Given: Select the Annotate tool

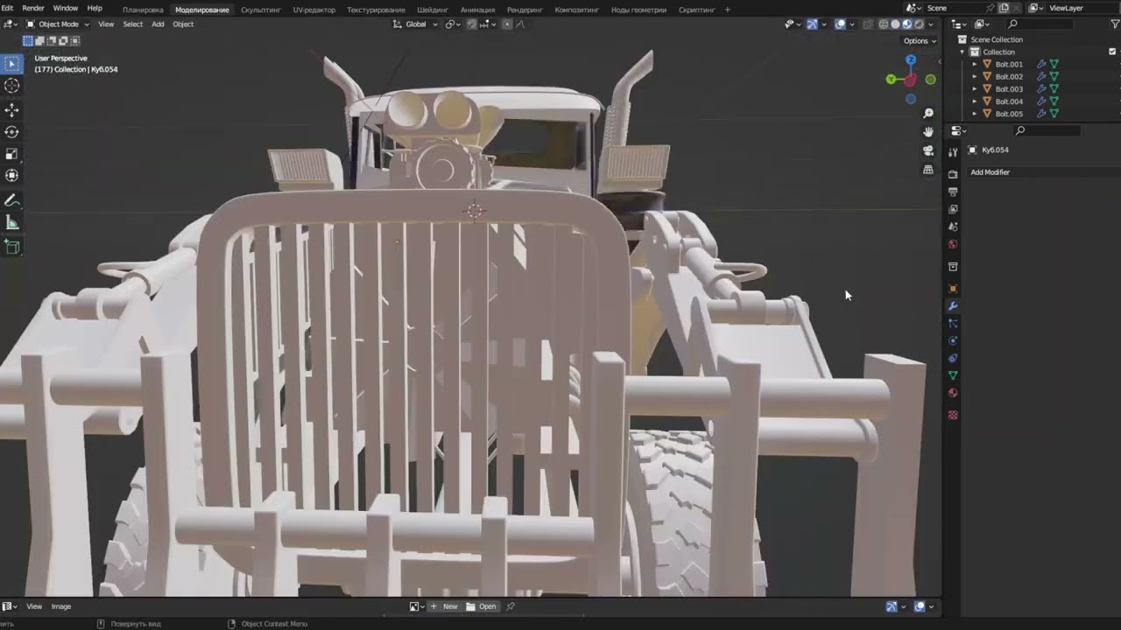Looking at the screenshot, I should pos(11,200).
